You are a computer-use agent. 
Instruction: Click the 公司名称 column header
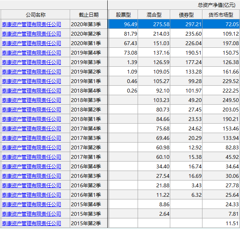(35, 15)
